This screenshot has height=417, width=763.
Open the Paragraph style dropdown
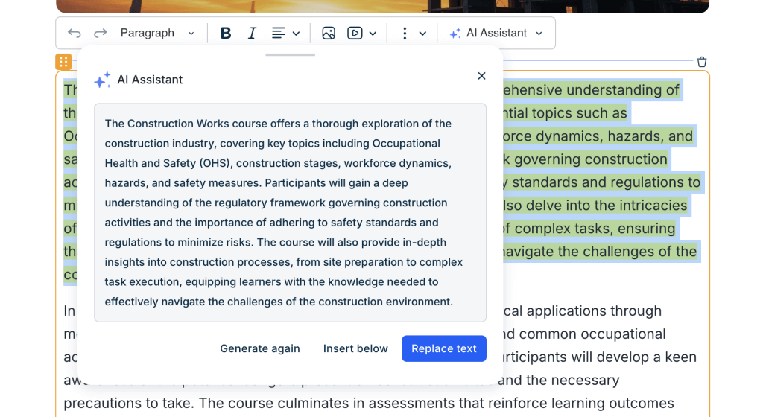(157, 33)
